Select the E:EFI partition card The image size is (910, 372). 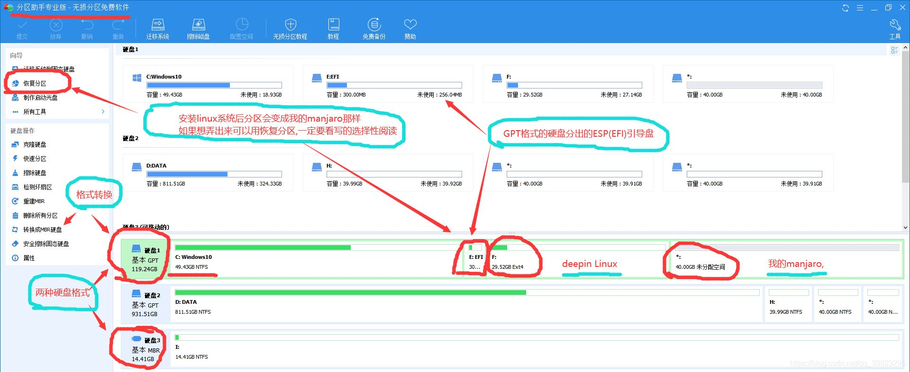[x=388, y=84]
